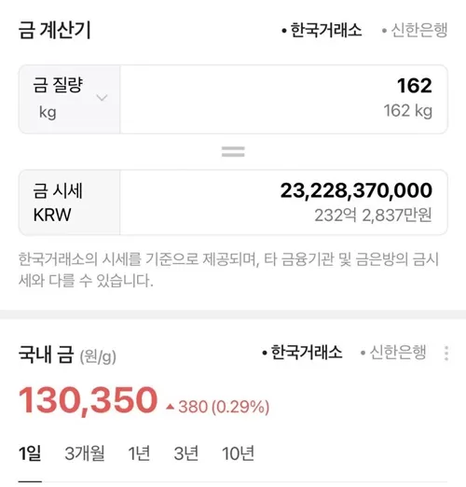466x487 pixels.
Task: Switch domestic gold source to 한국거래소
Action: pyautogui.click(x=302, y=353)
